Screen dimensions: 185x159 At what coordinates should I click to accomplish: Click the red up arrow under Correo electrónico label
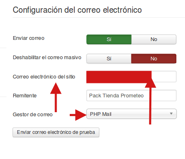pyautogui.click(x=56, y=97)
